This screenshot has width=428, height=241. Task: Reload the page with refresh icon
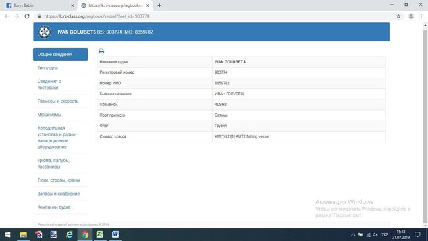tap(27, 16)
